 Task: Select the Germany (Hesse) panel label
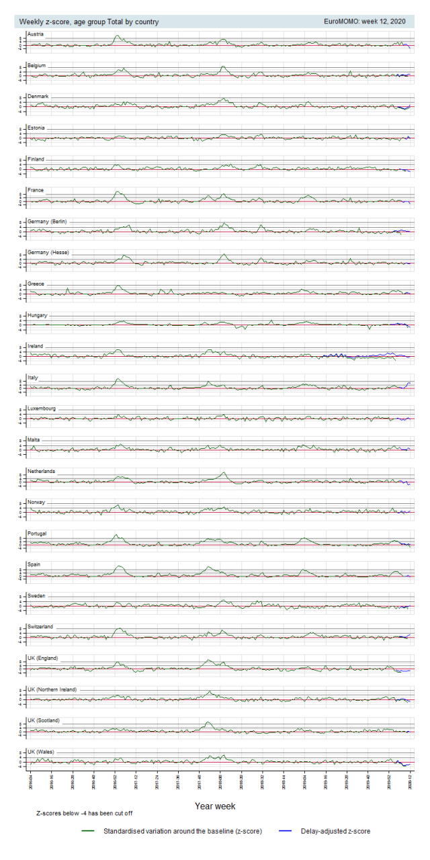pos(47,253)
